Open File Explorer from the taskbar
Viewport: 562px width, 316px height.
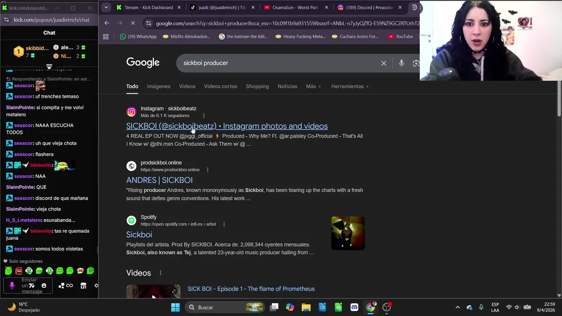click(x=306, y=307)
